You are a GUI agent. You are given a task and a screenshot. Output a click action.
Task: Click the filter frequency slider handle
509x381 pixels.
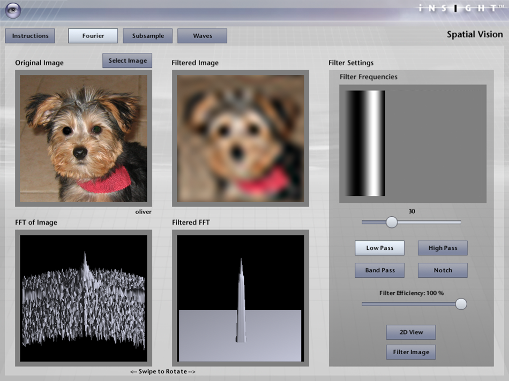tap(392, 222)
